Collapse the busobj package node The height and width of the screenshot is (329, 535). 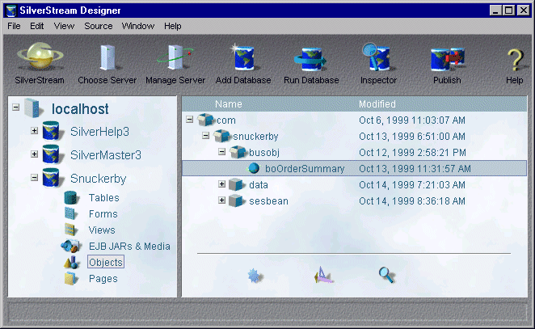(x=221, y=151)
